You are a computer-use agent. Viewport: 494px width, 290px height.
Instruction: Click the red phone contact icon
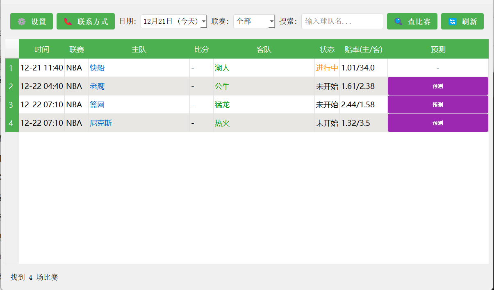68,22
